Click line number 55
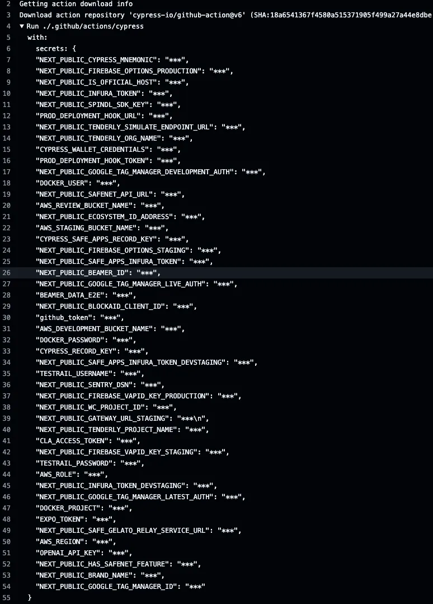433x604 pixels. (8, 598)
